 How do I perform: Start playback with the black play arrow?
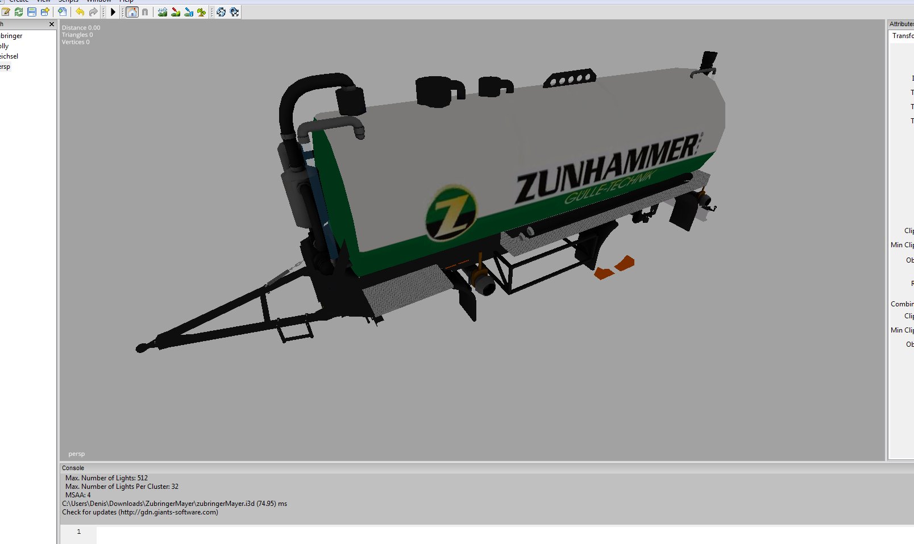[113, 12]
